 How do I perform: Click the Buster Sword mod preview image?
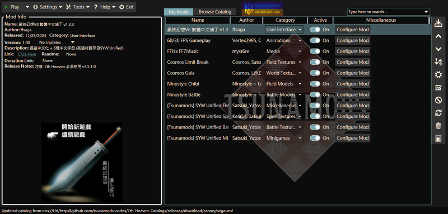click(82, 163)
